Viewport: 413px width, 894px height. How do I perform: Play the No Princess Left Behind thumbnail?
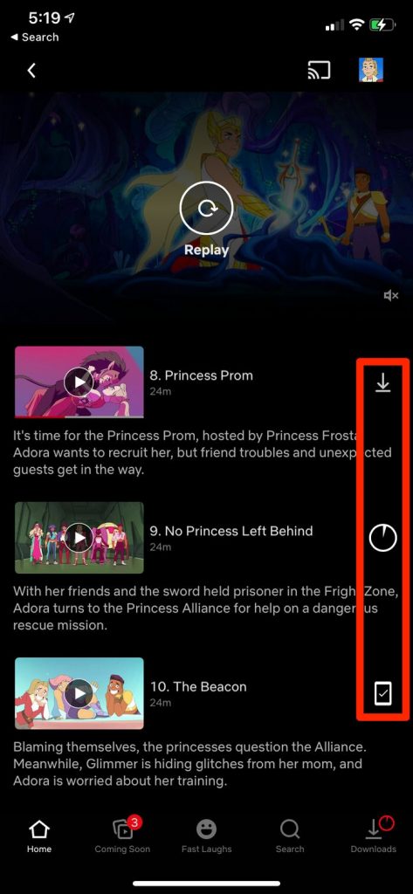[x=79, y=538]
